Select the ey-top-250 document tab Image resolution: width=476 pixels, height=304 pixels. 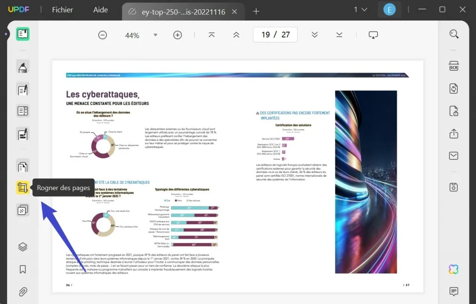[x=181, y=11]
